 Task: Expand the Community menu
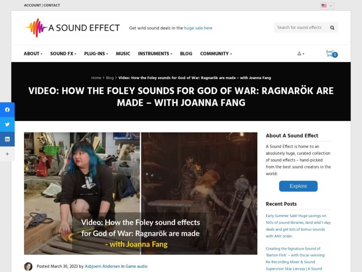[x=216, y=54]
